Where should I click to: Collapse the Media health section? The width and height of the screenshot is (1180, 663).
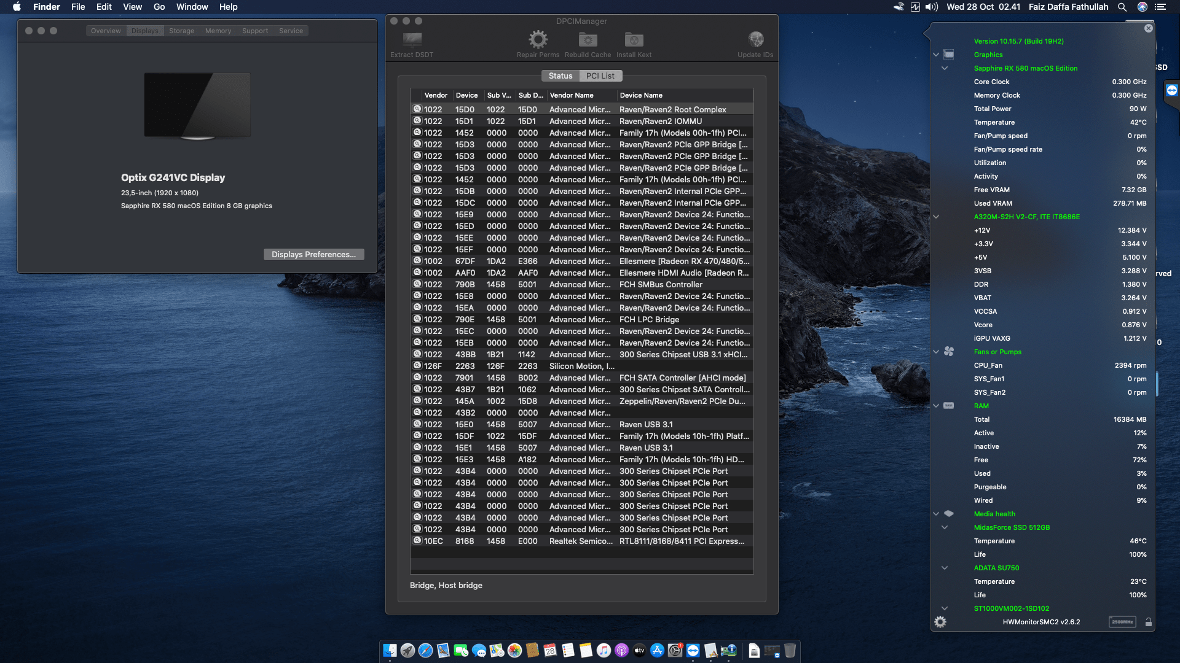[936, 514]
